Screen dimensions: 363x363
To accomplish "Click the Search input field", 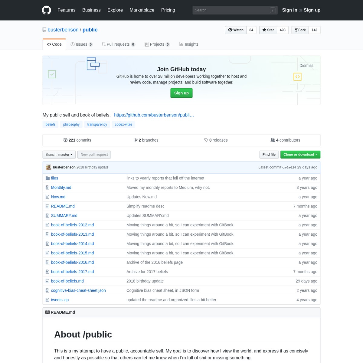I will (235, 10).
